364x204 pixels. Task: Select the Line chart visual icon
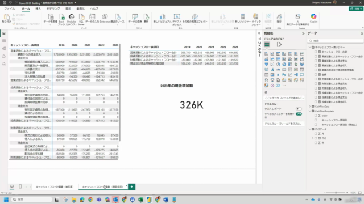pos(302,54)
